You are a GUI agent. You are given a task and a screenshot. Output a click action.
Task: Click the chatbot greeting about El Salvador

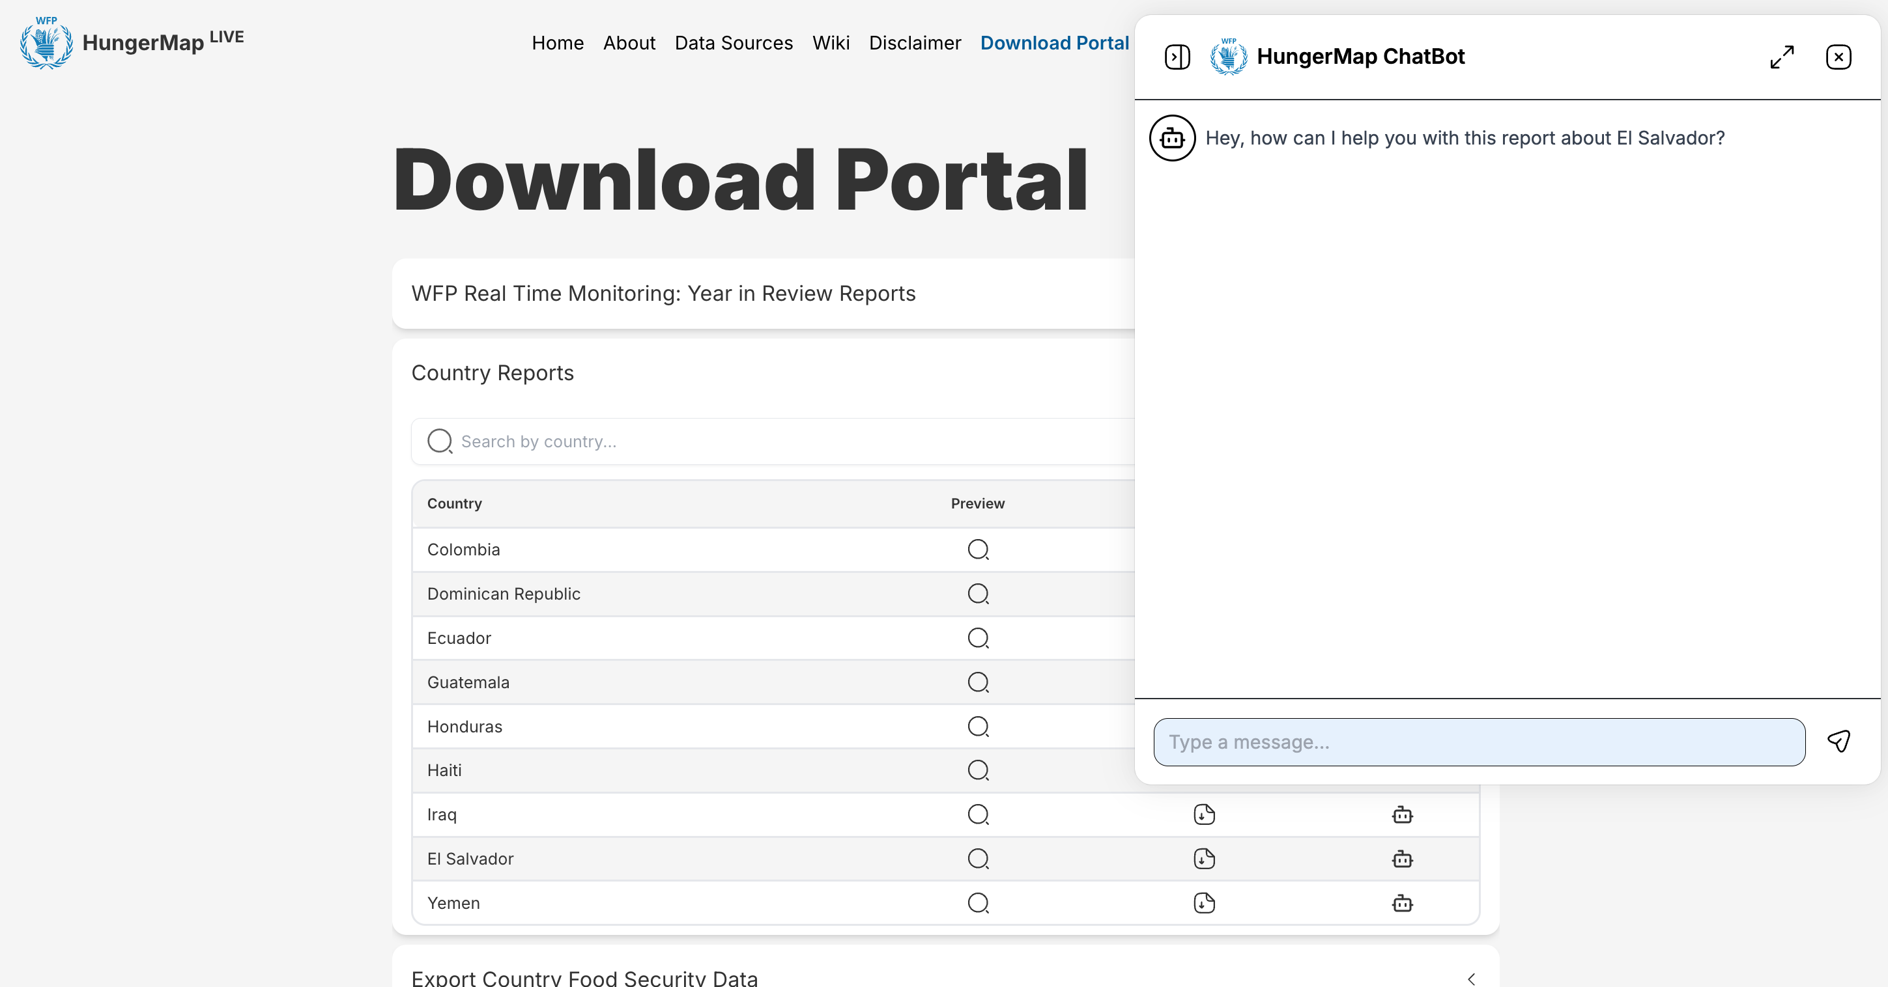tap(1465, 137)
